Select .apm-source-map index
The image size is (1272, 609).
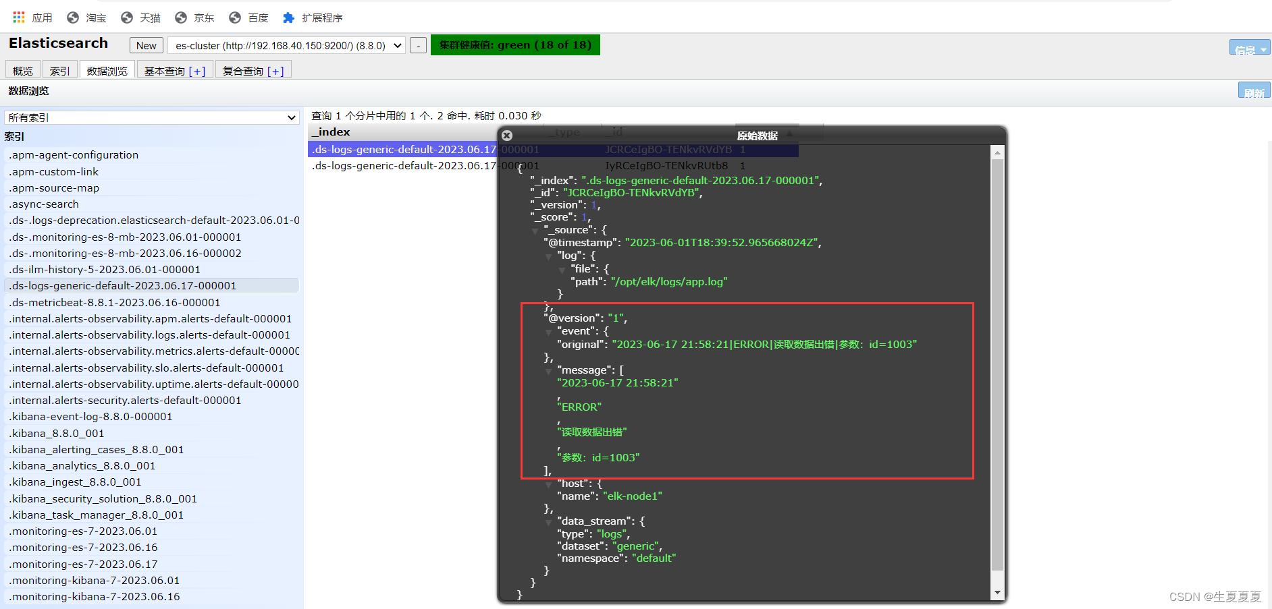point(151,187)
